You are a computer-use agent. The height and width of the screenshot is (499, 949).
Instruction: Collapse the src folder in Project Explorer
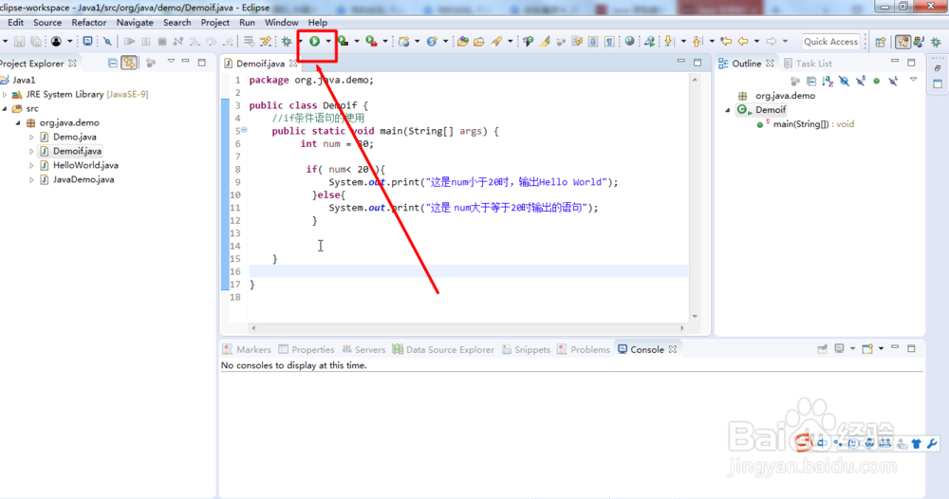5,109
